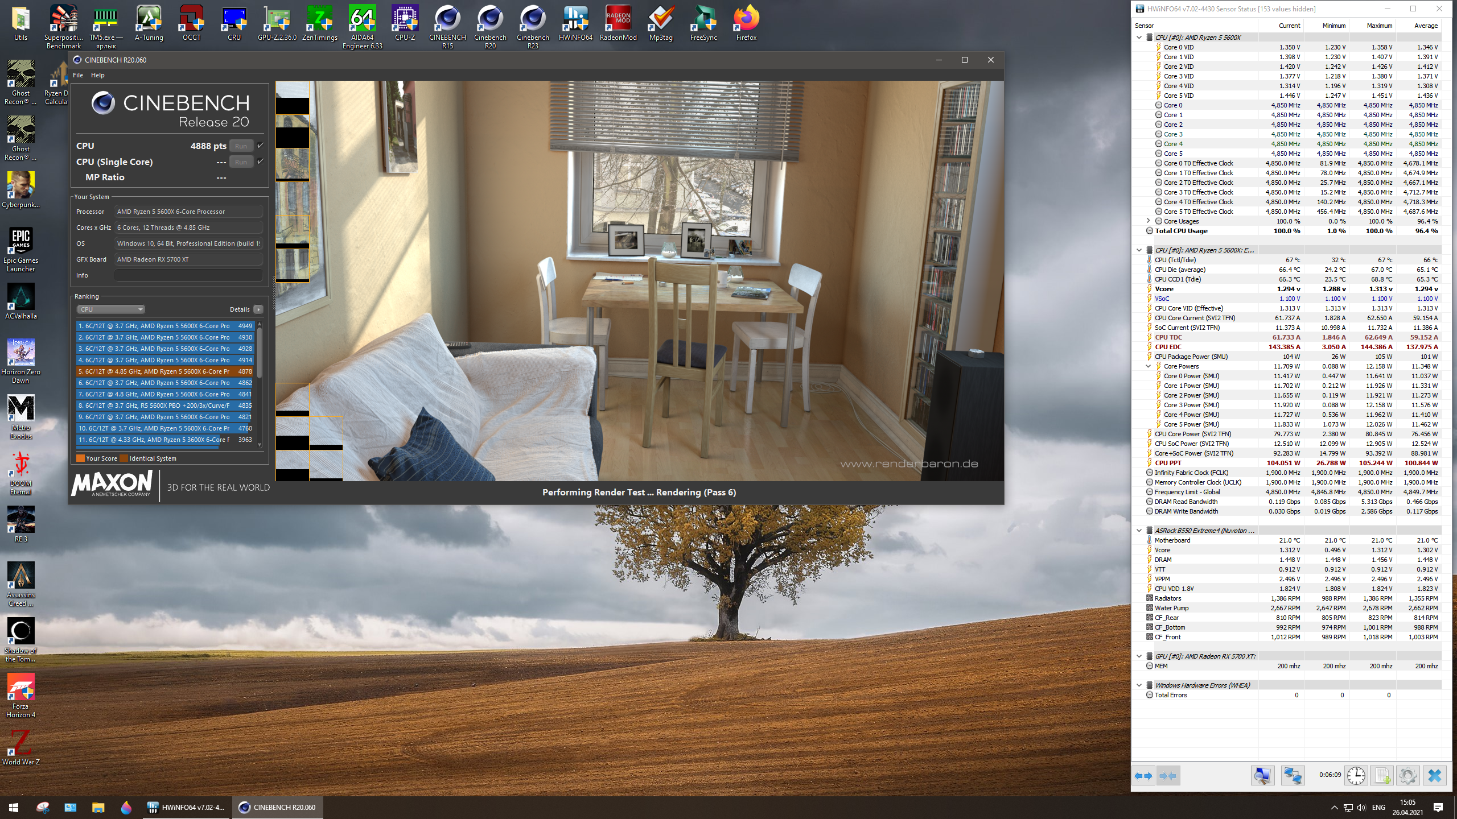
Task: Open the RadeonMod desktop icon
Action: point(618,23)
